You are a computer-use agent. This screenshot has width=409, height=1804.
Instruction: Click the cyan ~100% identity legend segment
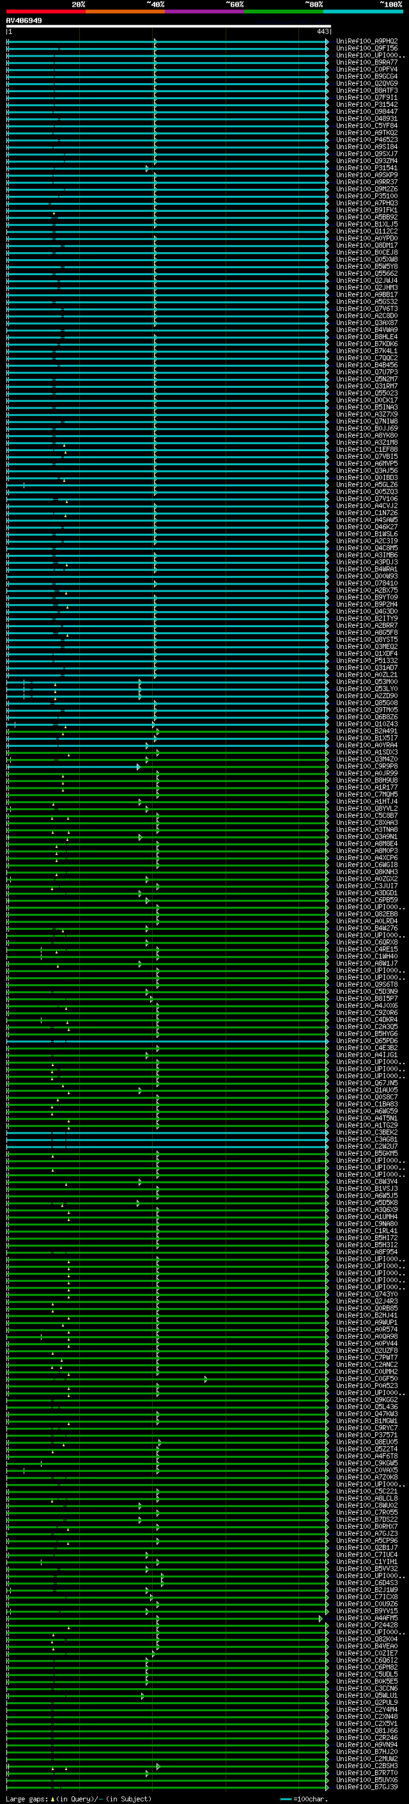click(x=363, y=12)
